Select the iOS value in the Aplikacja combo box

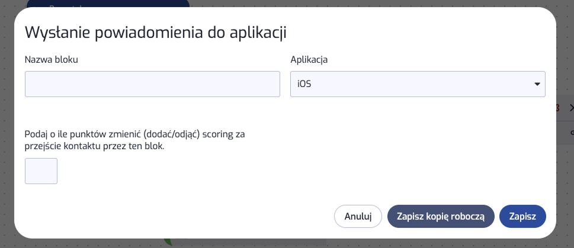click(x=304, y=84)
